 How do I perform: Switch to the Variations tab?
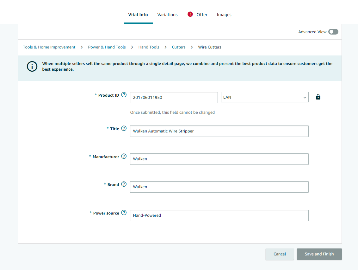click(x=167, y=15)
